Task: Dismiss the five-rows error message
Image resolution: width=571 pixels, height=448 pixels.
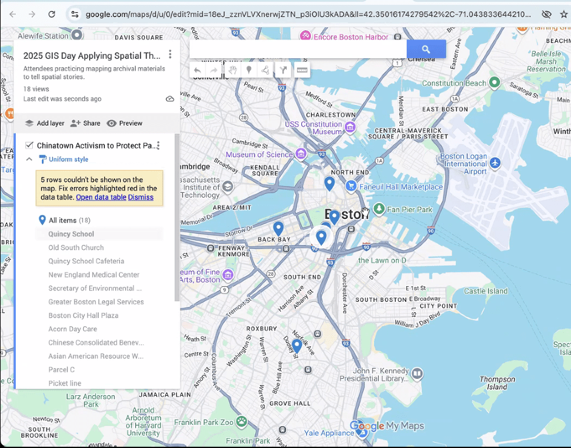Action: coord(141,196)
